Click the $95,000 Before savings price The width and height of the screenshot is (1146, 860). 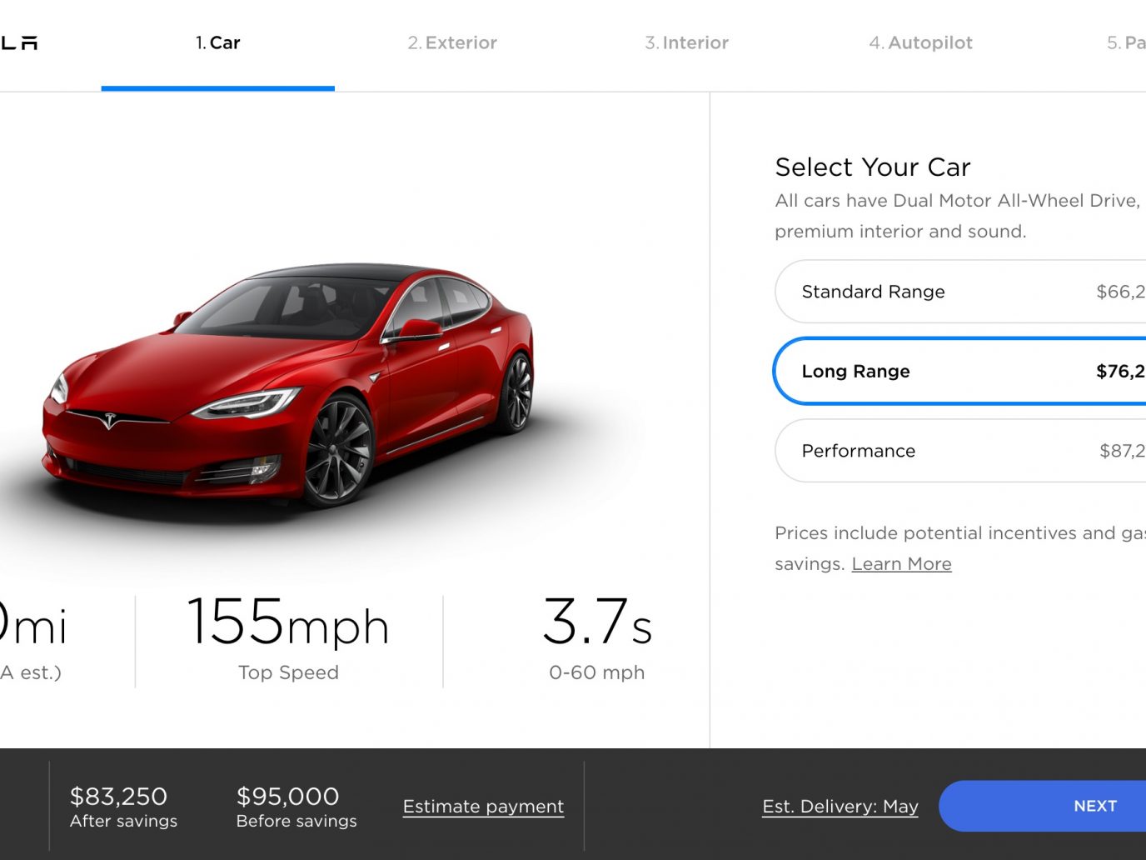[296, 807]
